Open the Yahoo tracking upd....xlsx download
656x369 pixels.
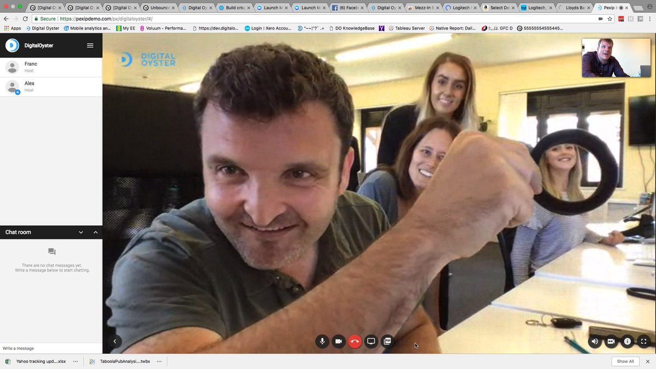pos(36,361)
